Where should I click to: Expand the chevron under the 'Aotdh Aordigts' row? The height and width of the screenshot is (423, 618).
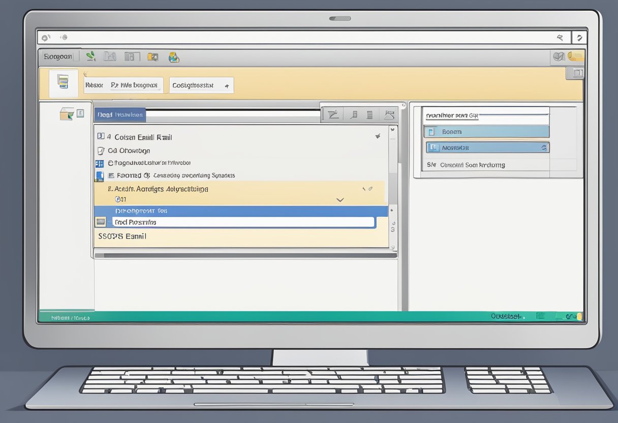pos(340,200)
